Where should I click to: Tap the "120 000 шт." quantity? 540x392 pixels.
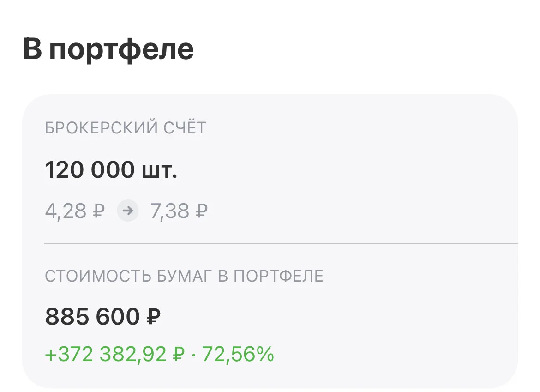pyautogui.click(x=111, y=170)
